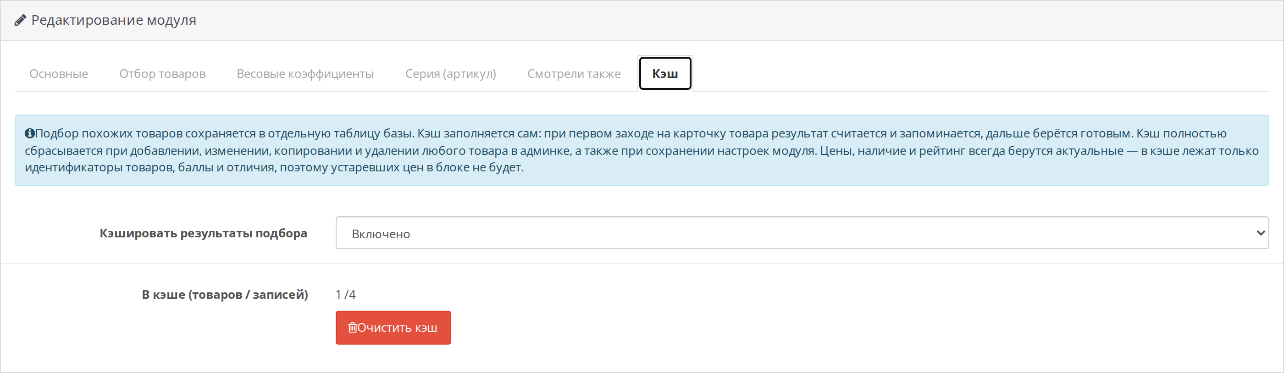This screenshot has height=373, width=1284.
Task: Switch to the Отбор товаров tab
Action: 162,74
